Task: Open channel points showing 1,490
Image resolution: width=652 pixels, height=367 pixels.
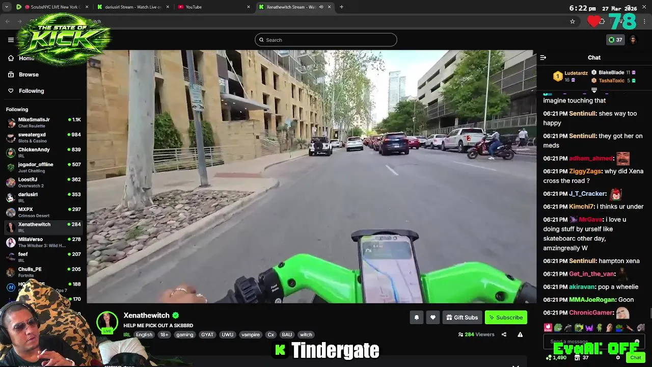Action: pyautogui.click(x=556, y=358)
